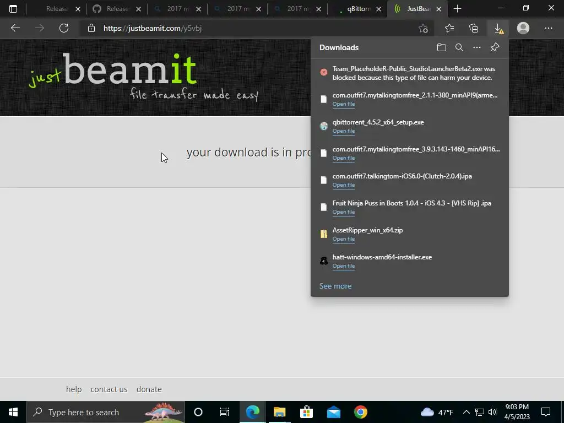Open the notification center

tap(546, 412)
